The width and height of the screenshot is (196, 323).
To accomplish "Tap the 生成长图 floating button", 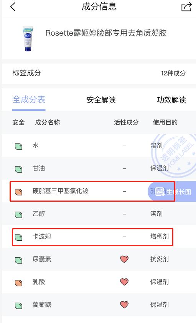I will [172, 192].
